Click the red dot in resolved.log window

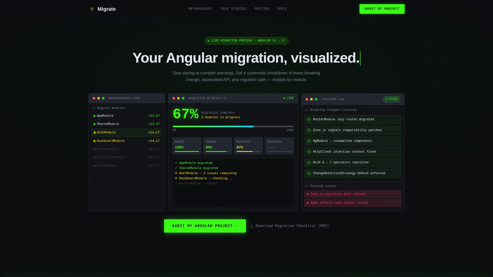click(307, 99)
